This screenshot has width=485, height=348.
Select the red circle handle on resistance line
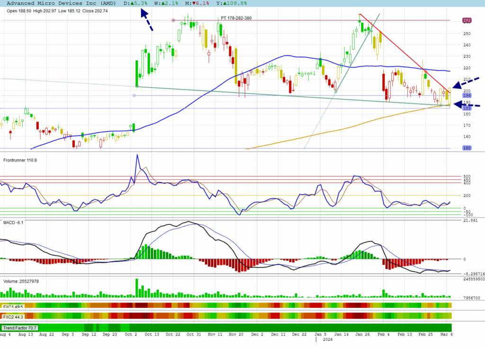[173, 20]
